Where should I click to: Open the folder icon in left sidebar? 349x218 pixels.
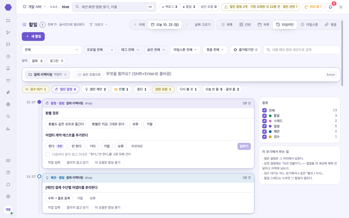(x=8, y=20)
